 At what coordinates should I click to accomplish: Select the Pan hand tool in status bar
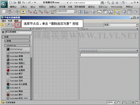click(118, 102)
